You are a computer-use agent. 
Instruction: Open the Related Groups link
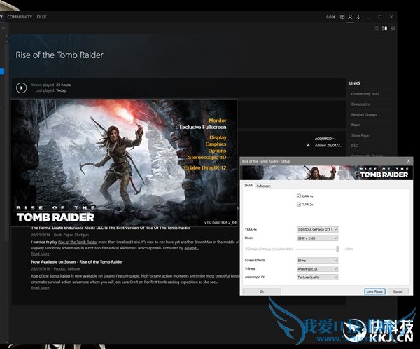364,114
